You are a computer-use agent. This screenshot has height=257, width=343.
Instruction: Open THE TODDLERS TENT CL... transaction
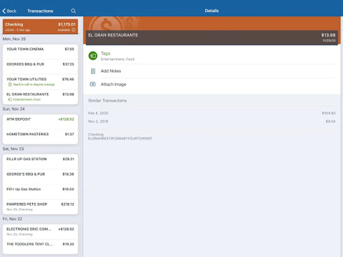coord(40,246)
